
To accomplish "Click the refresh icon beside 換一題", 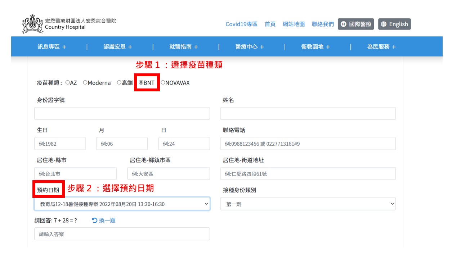I will (x=95, y=220).
